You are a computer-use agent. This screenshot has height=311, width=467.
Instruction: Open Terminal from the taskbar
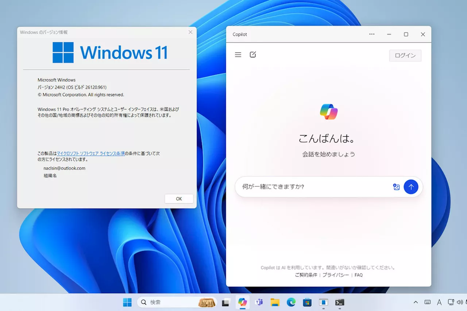pyautogui.click(x=340, y=302)
